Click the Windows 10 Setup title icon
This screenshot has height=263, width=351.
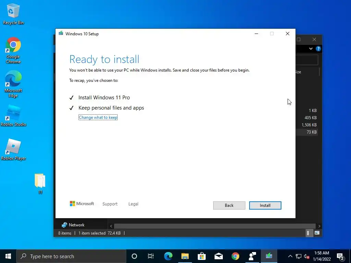click(x=61, y=34)
